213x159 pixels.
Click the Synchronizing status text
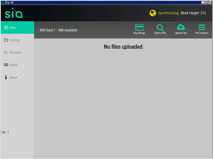point(168,13)
